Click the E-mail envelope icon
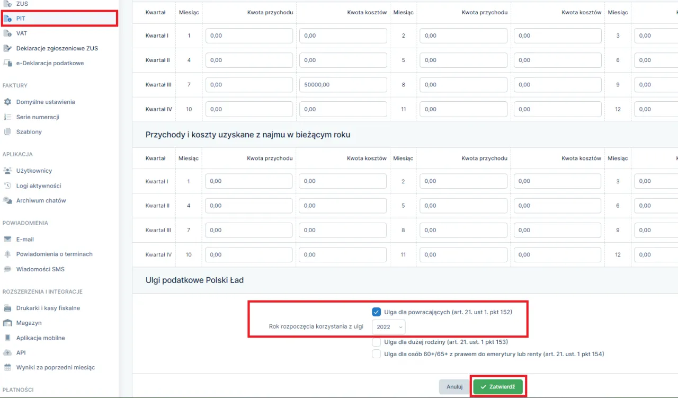This screenshot has width=678, height=398. click(x=7, y=240)
